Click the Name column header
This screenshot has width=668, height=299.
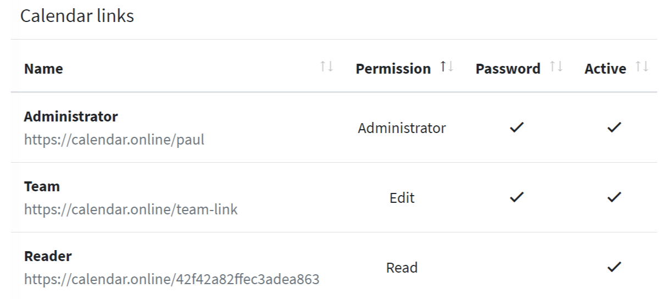tap(43, 69)
